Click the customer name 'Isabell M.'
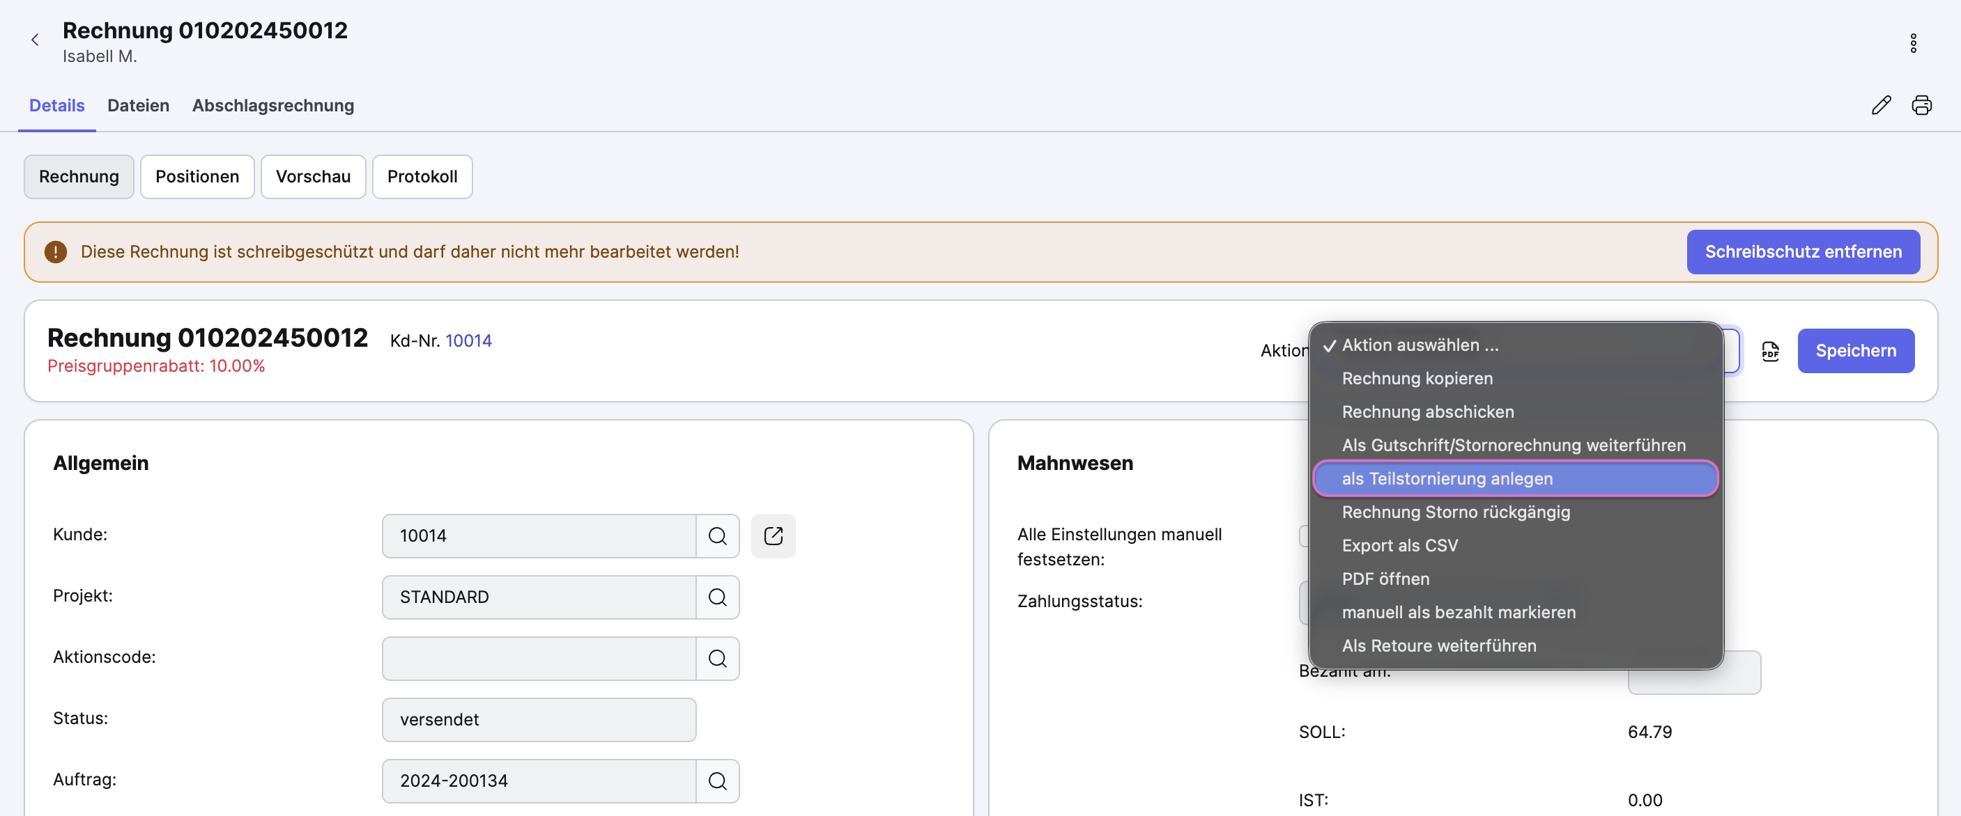 (x=100, y=57)
